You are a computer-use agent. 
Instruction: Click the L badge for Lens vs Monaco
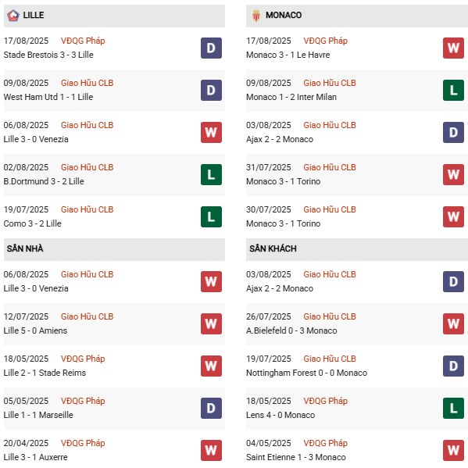453,408
